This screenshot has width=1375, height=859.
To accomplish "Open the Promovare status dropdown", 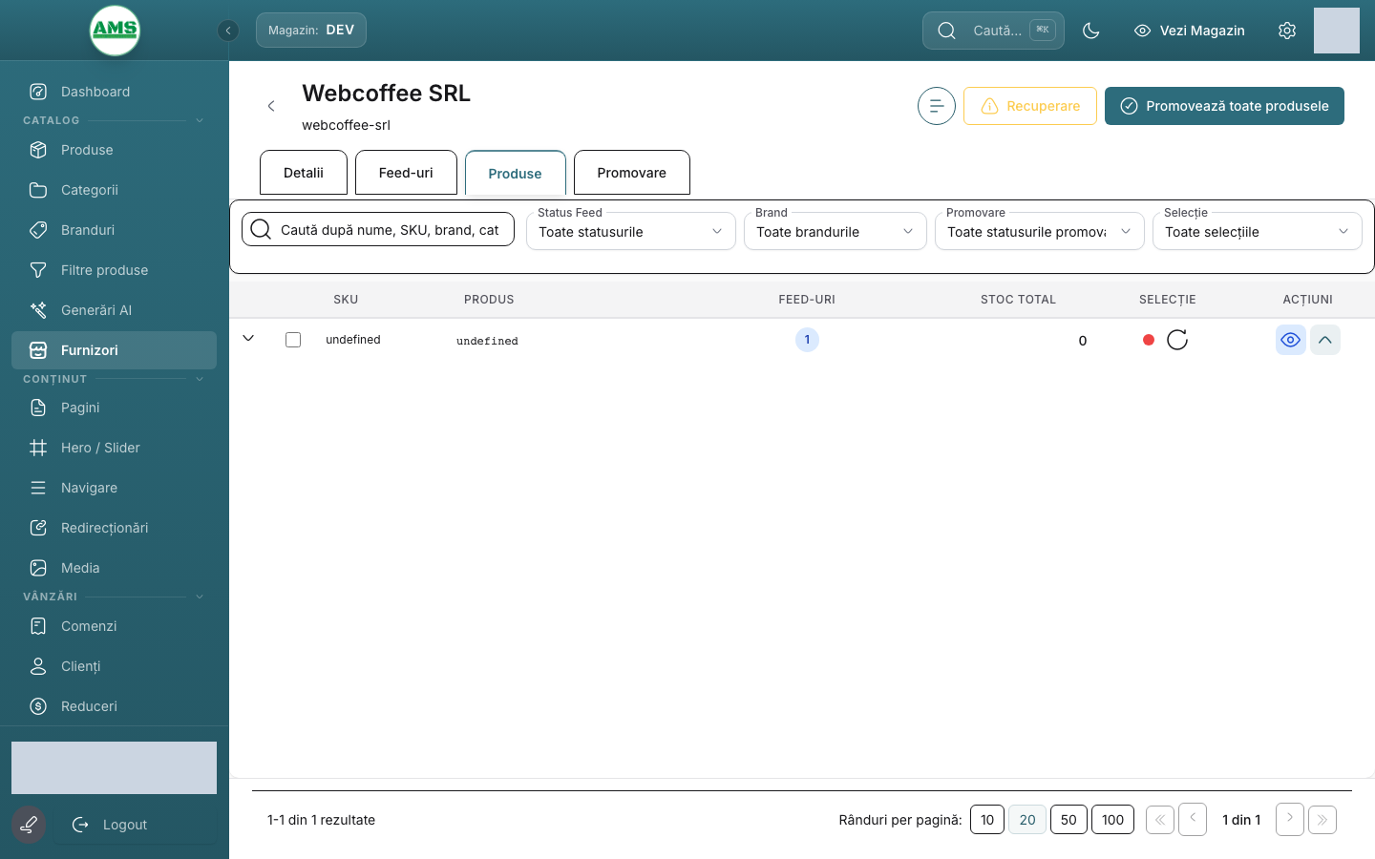I will point(1040,231).
